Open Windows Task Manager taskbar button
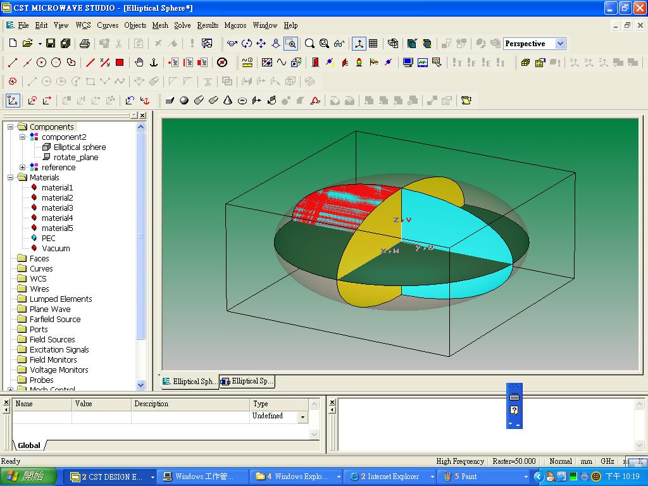This screenshot has width=648, height=486. tap(203, 477)
